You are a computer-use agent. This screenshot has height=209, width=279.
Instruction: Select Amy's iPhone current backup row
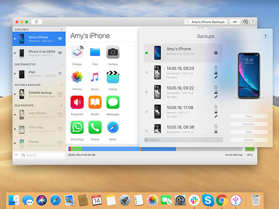[183, 53]
